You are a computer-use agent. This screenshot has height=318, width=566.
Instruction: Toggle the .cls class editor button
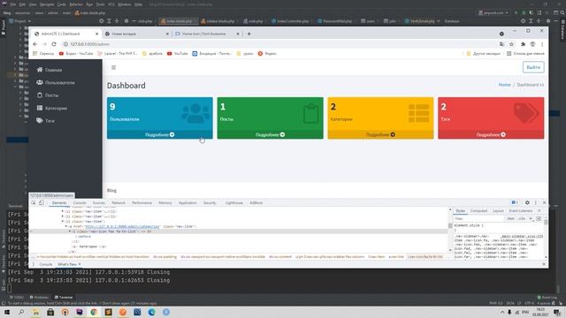[522, 218]
